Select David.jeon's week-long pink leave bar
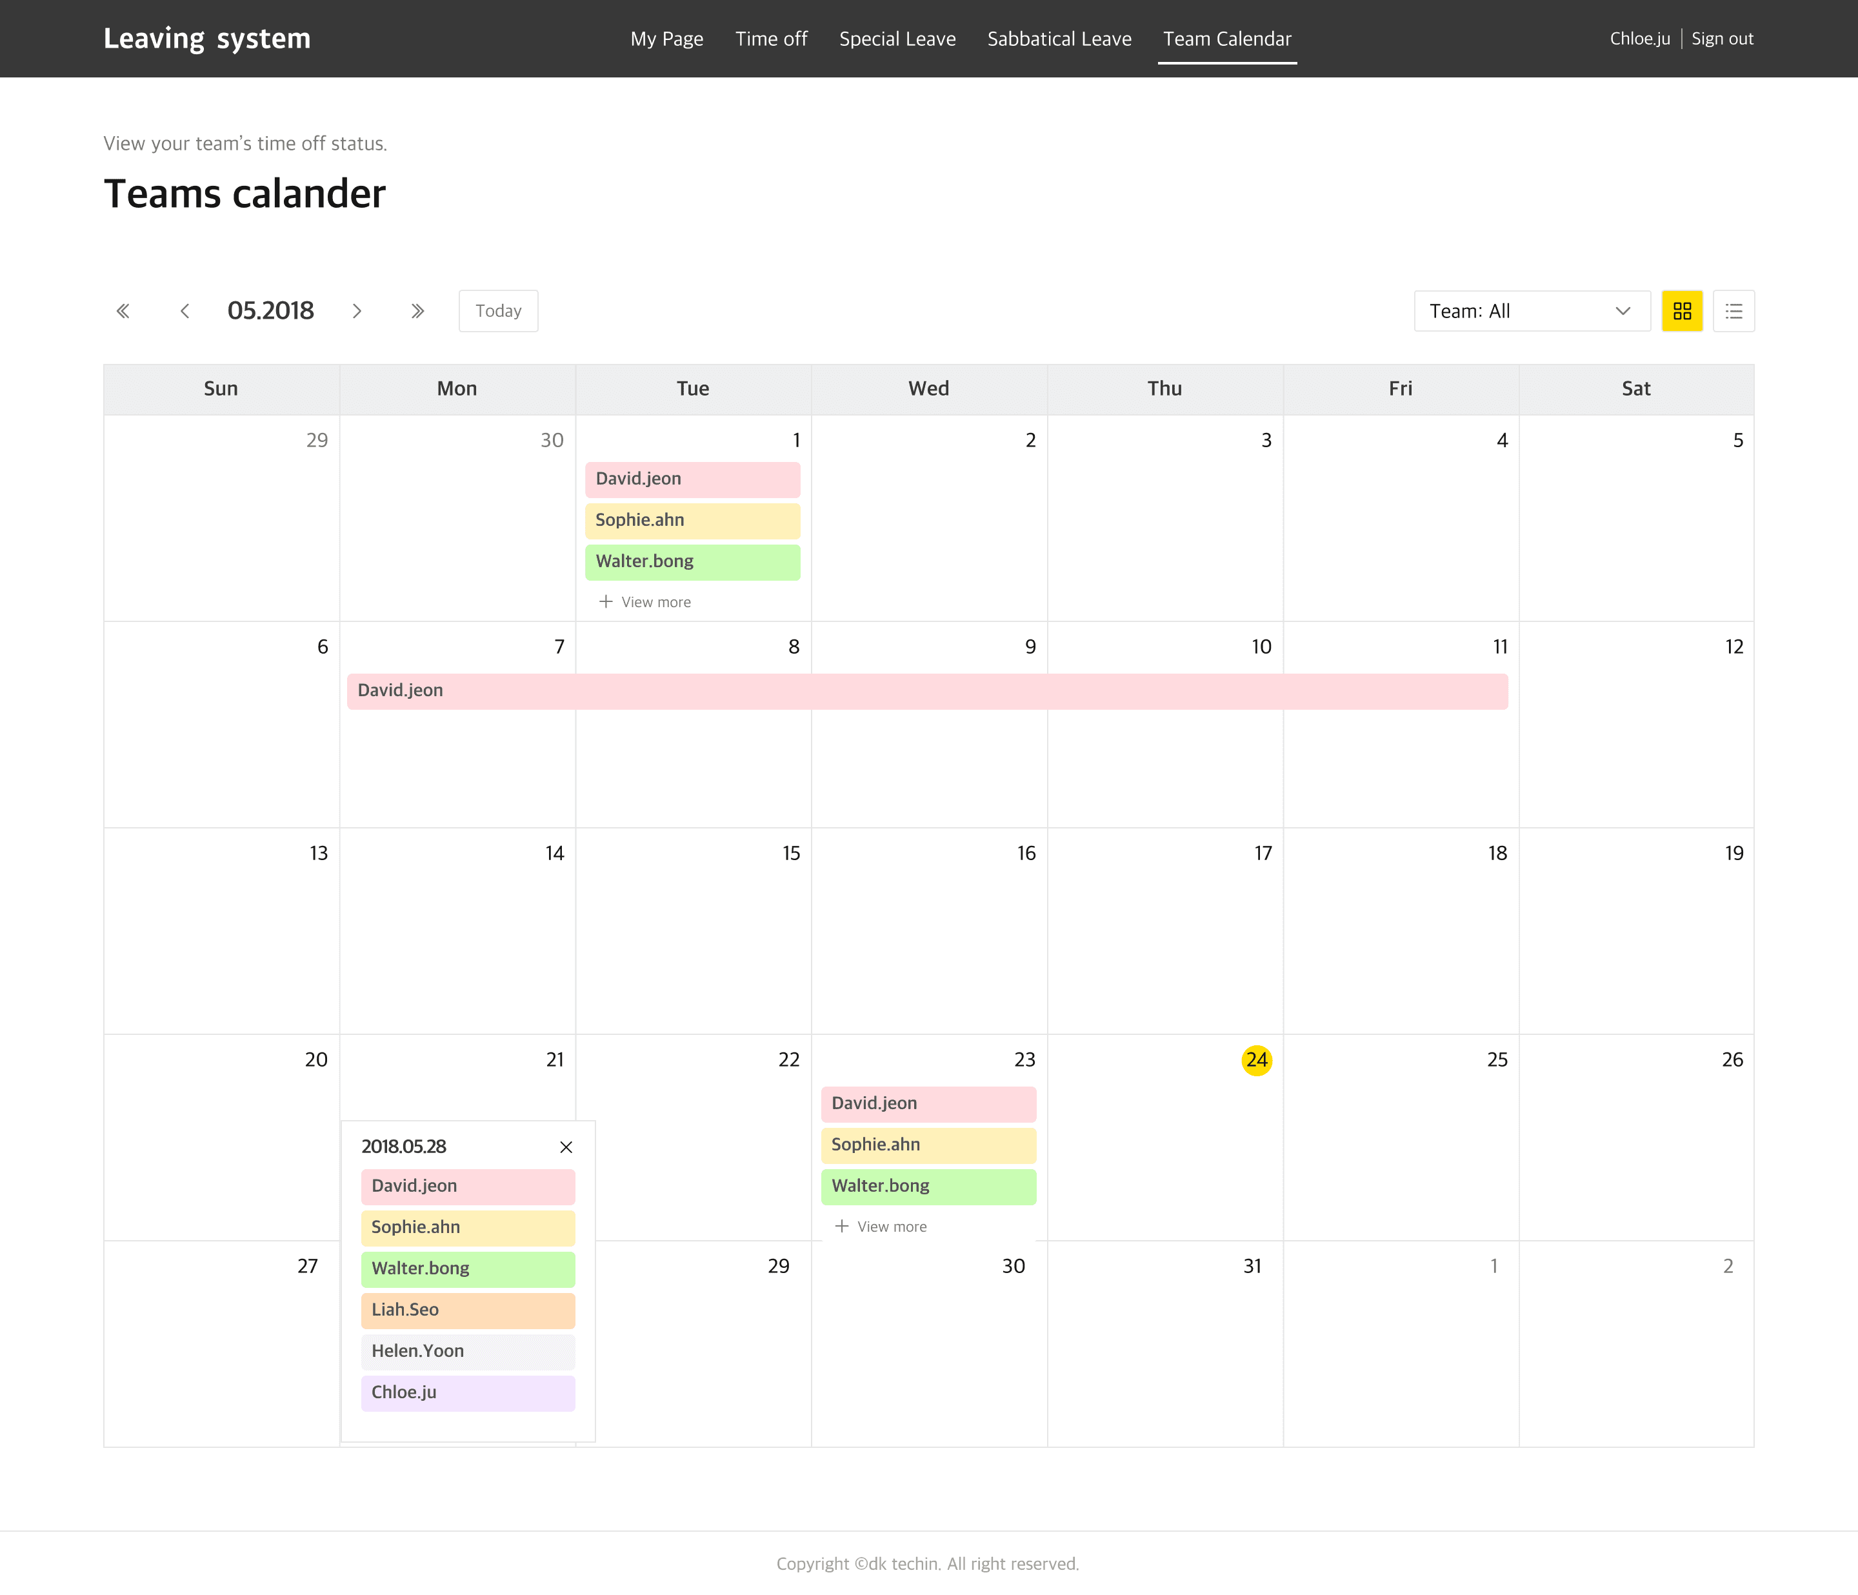This screenshot has width=1858, height=1595. click(926, 691)
